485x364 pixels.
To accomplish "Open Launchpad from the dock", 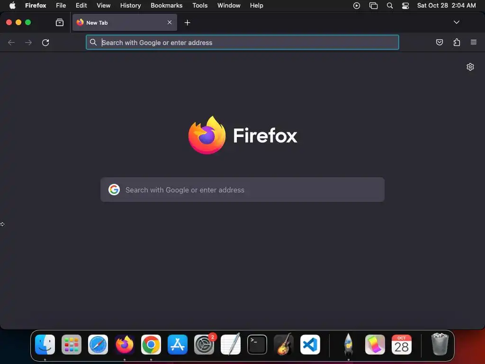I will [72, 345].
